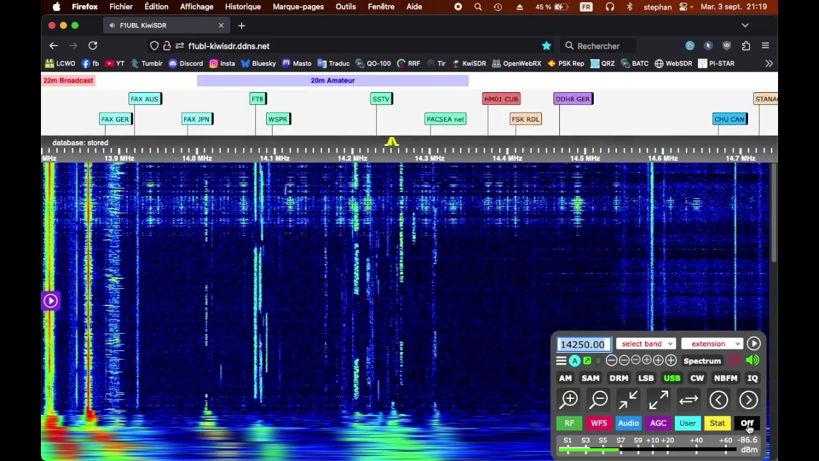The height and width of the screenshot is (461, 819).
Task: Open the Affichage menu
Action: pyautogui.click(x=196, y=7)
